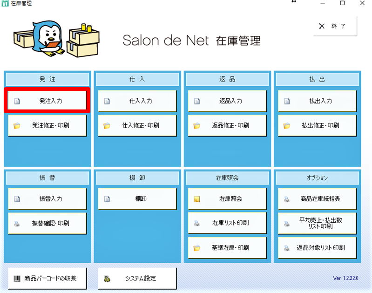372x293 pixels.
Task: Click the printer icon beside 商品在庫統括表
Action: [x=287, y=199]
